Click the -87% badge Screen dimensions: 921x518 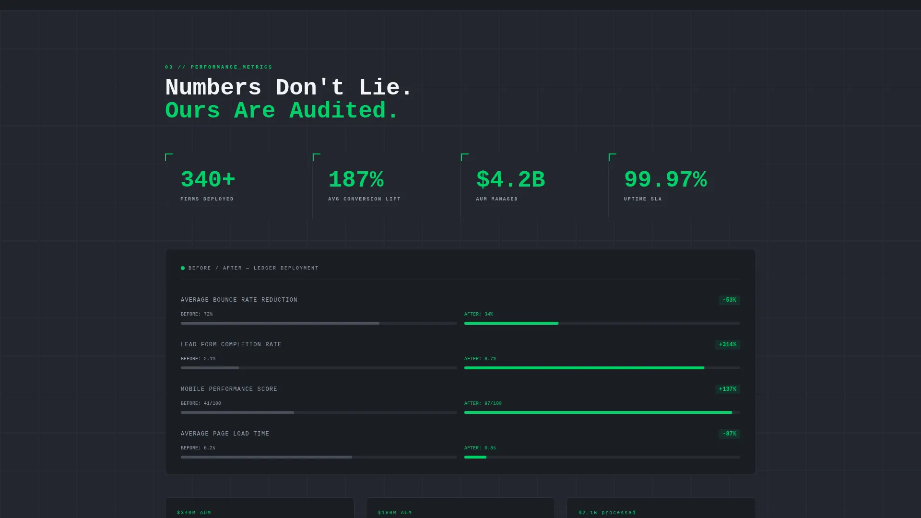[729, 434]
